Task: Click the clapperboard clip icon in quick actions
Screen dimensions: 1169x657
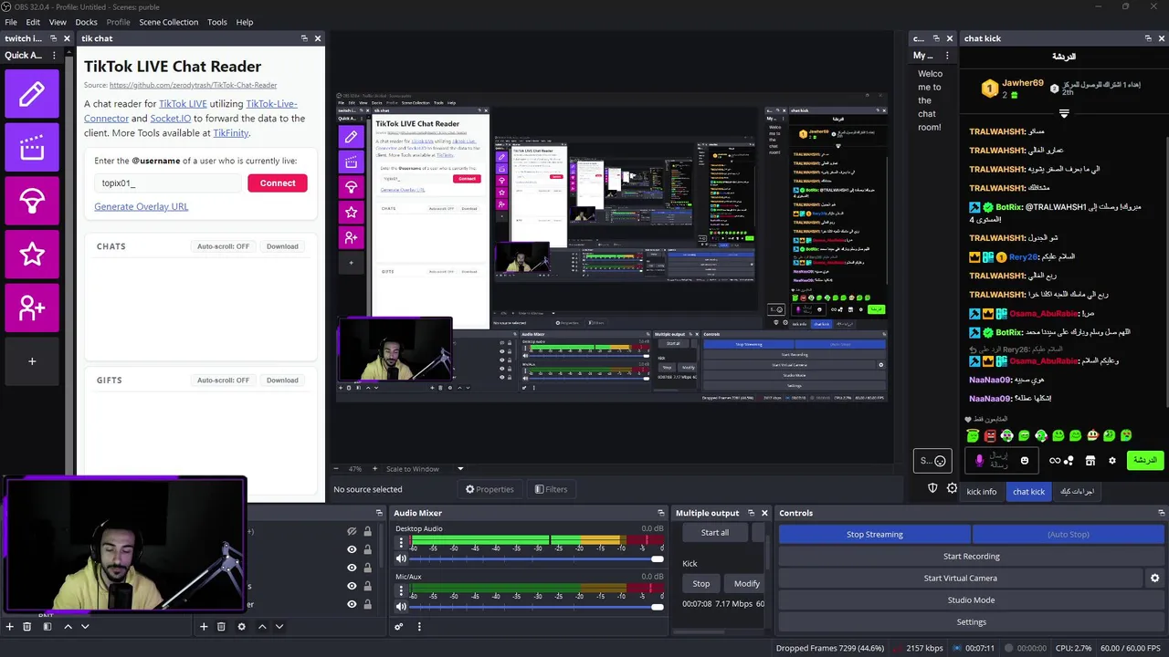Action: click(32, 147)
